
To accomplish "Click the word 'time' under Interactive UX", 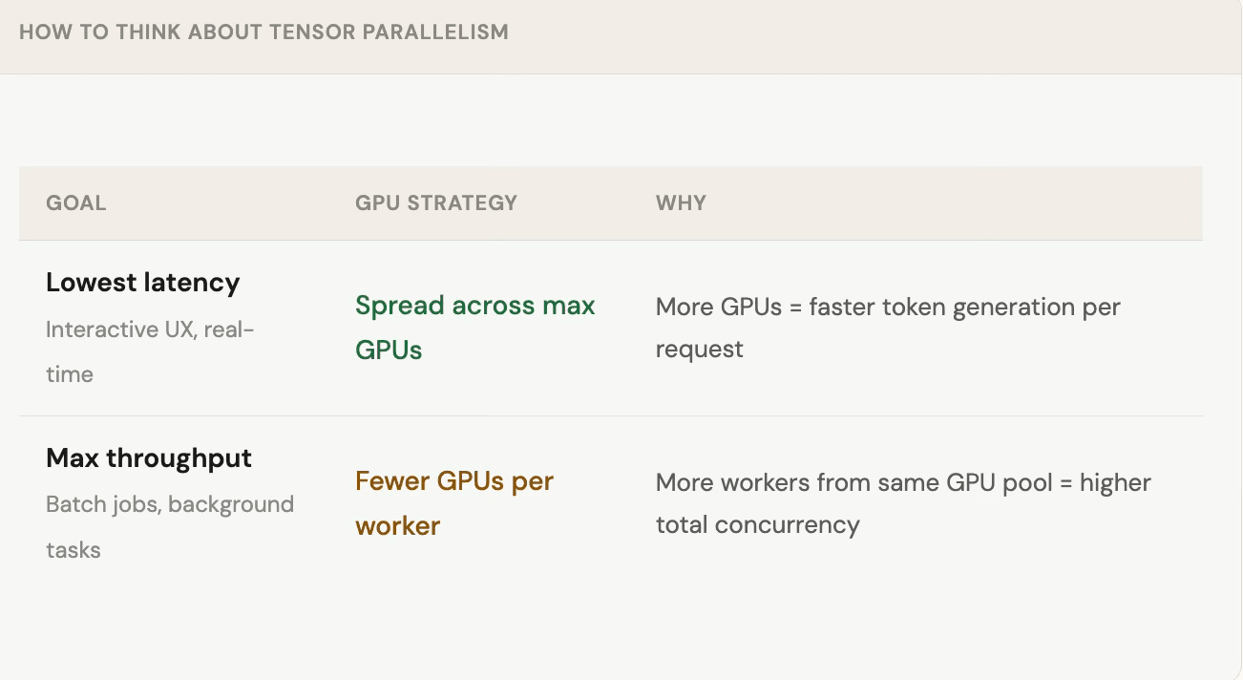I will (70, 374).
